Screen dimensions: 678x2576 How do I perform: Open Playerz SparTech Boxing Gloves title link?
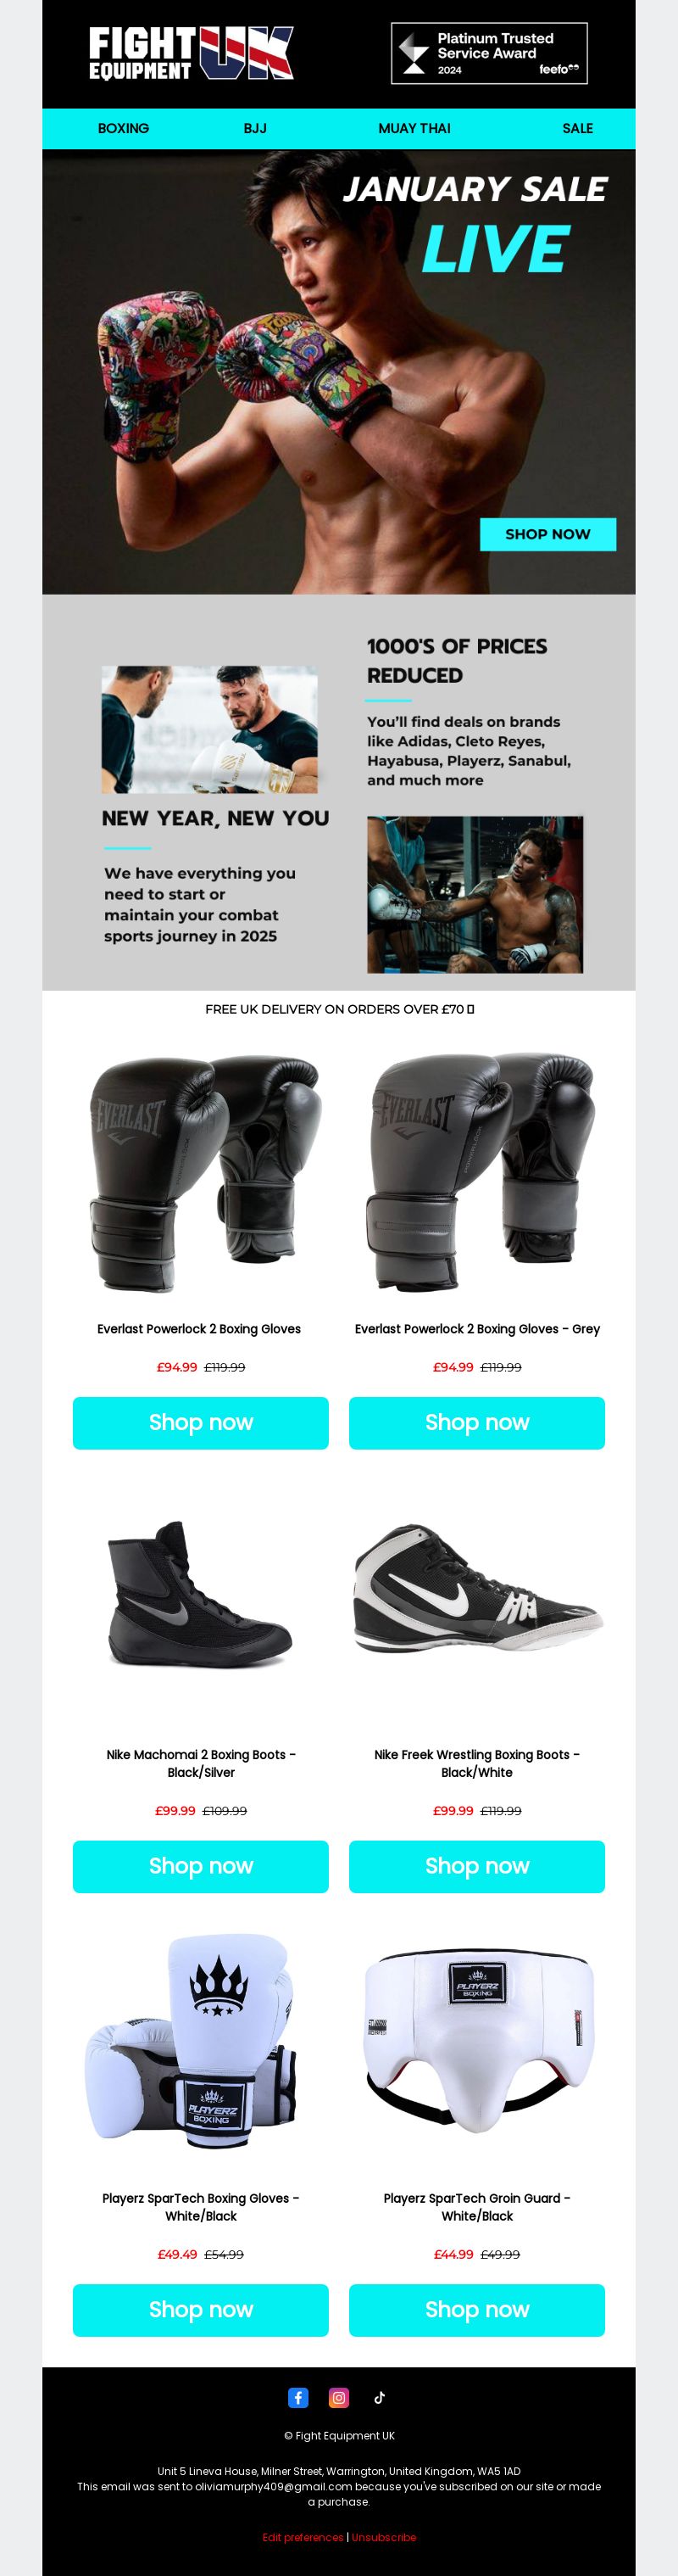coord(201,2206)
